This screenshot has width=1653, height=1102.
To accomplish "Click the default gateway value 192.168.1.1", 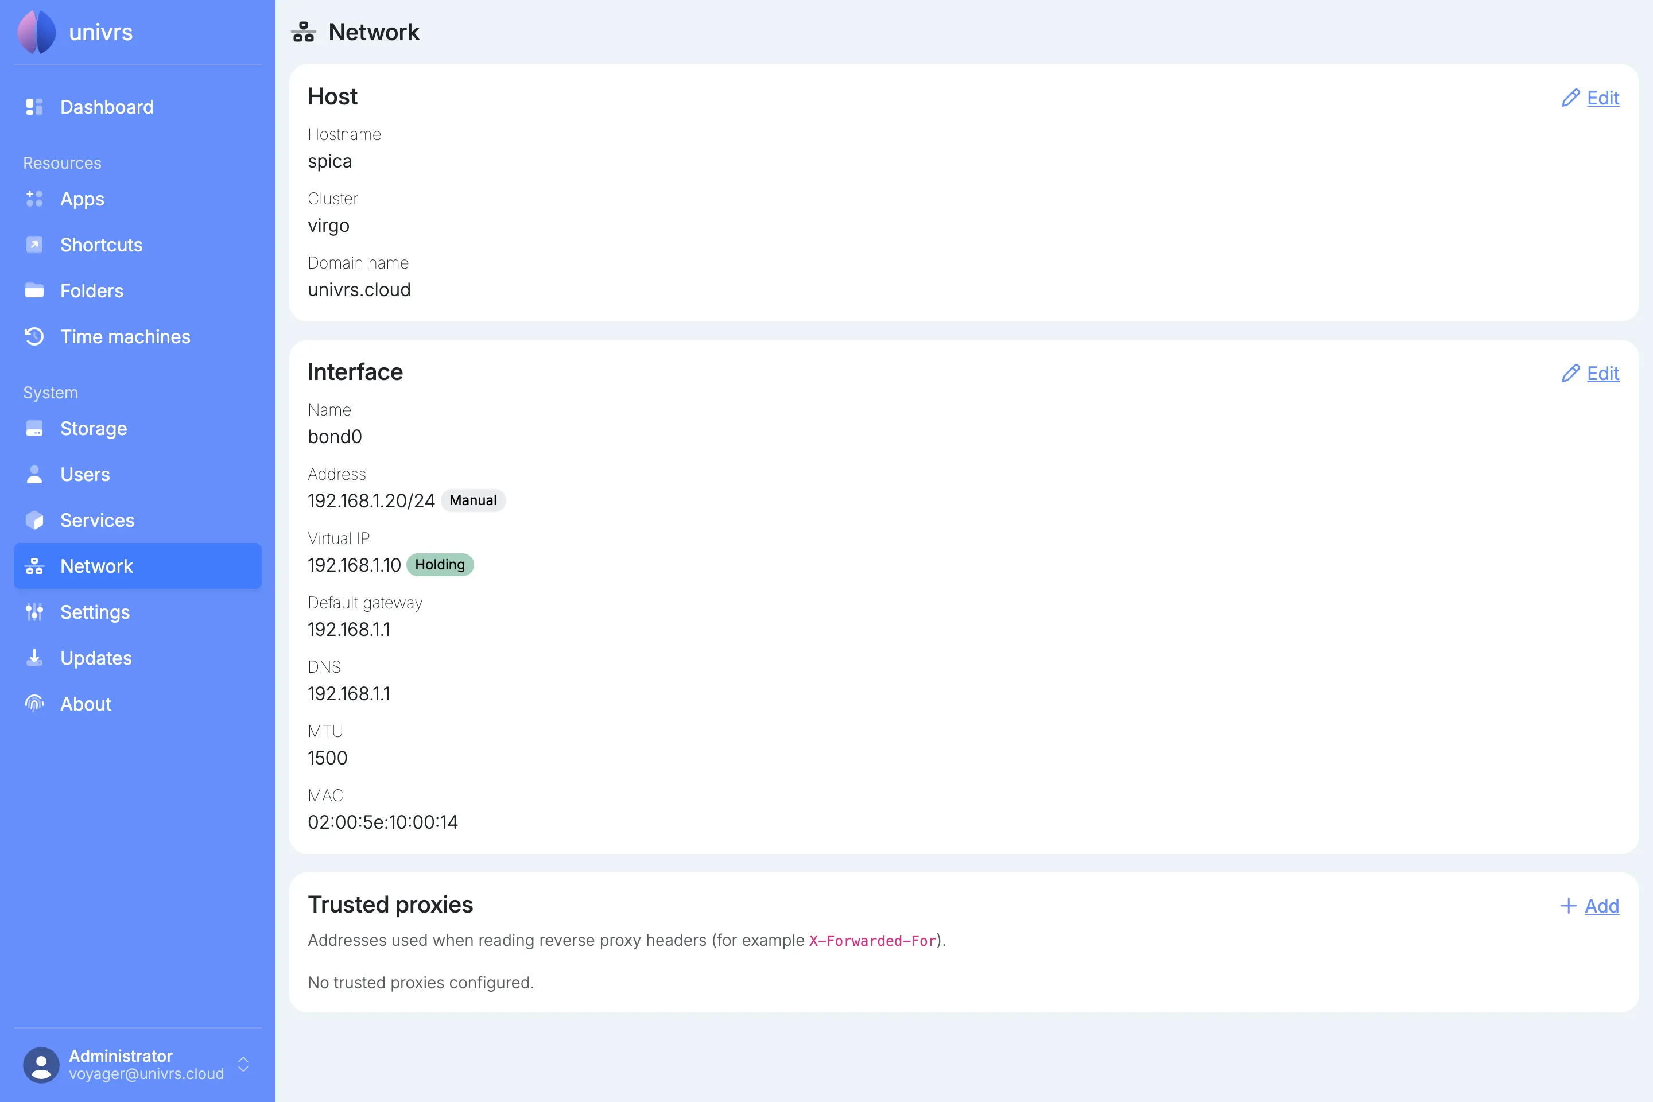I will [348, 629].
